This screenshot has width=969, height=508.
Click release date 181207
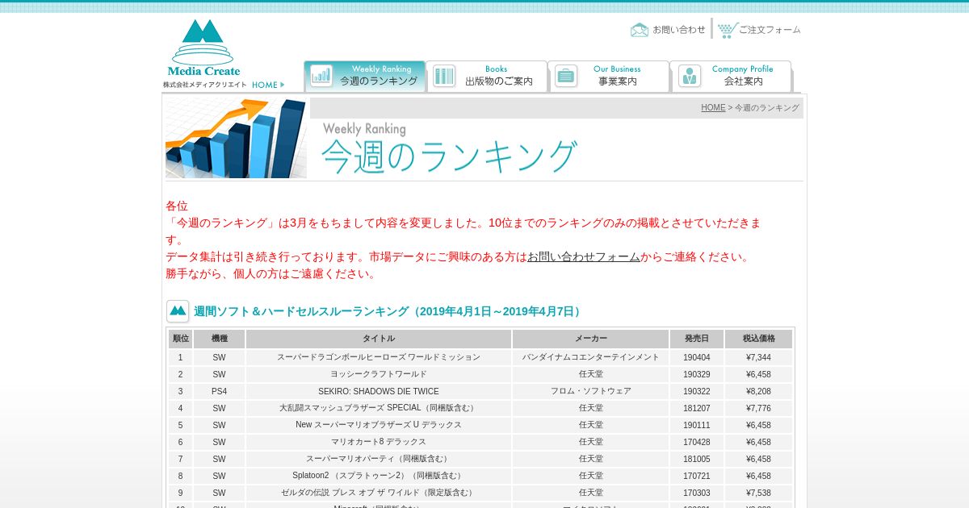[697, 408]
